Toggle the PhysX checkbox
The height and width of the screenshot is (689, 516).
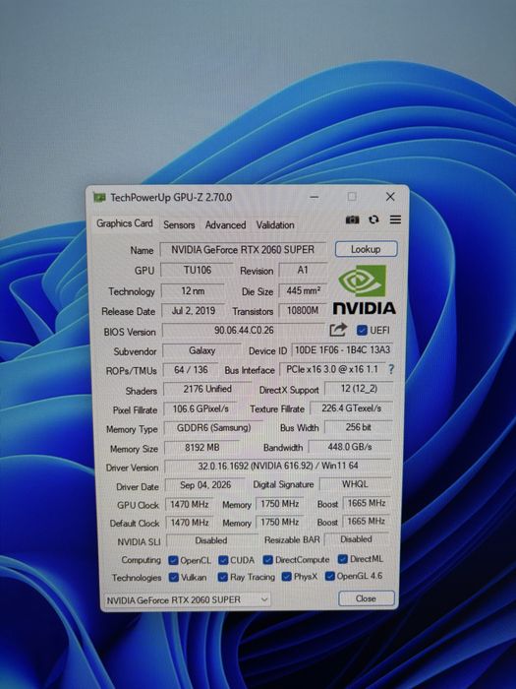287,576
